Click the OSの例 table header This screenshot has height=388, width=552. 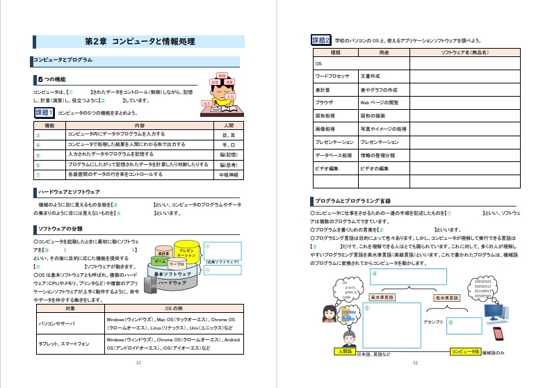pos(174,309)
